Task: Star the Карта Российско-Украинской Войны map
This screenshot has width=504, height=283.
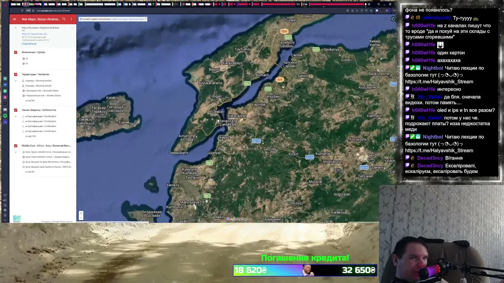Action: click(x=72, y=28)
